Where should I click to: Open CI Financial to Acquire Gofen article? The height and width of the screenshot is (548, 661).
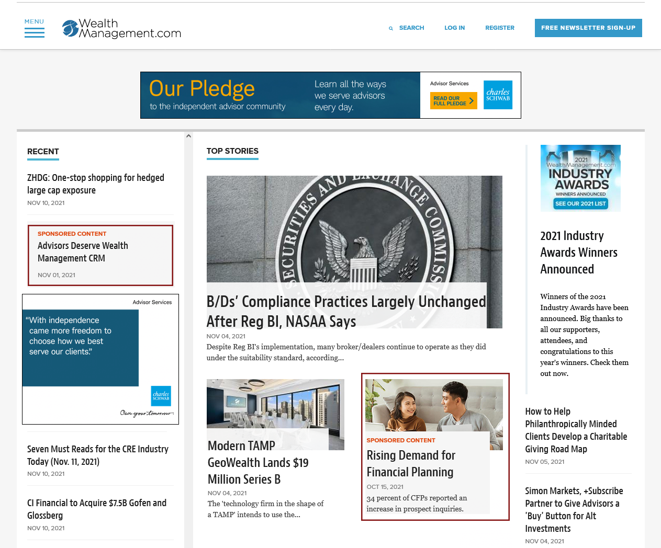coord(97,509)
